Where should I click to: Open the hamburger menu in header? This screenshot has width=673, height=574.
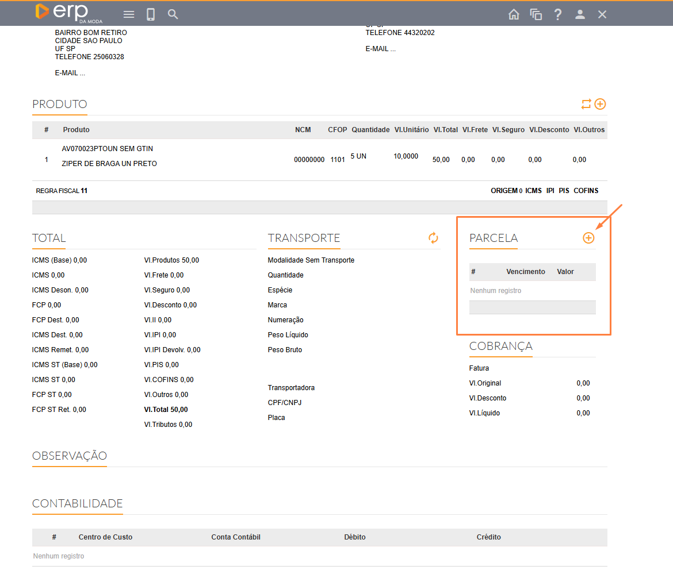pos(129,14)
